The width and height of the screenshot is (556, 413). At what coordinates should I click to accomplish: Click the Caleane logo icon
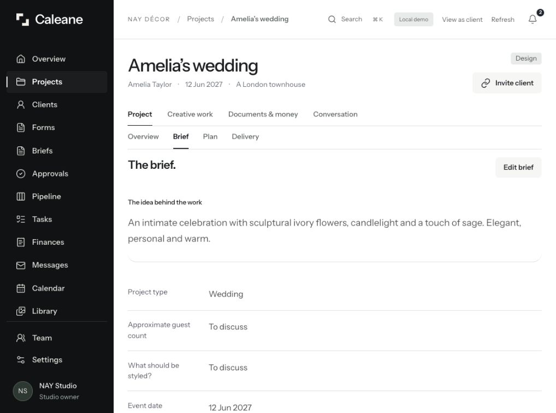pos(23,20)
